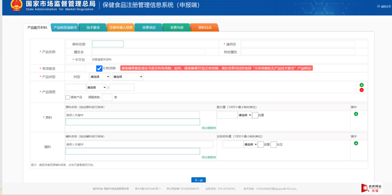The height and width of the screenshot is (195, 392).
Task: Click the red 有效期 warning banner
Action: click(x=217, y=68)
